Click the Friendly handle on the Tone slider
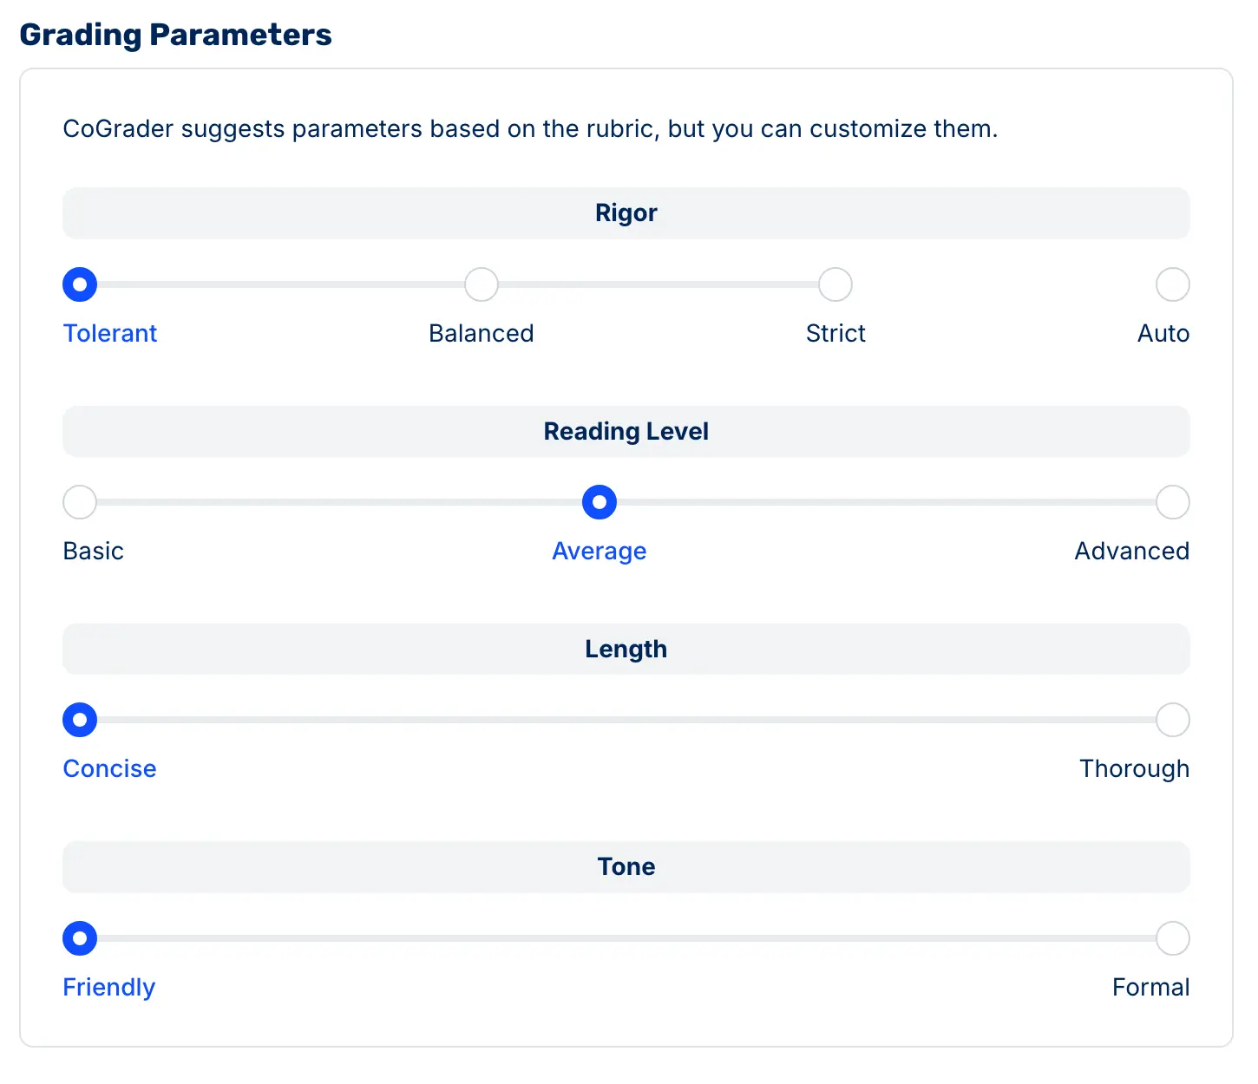1258x1084 pixels. 79,938
